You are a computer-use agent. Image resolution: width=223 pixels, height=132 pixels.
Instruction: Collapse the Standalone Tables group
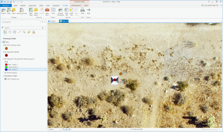(3, 76)
